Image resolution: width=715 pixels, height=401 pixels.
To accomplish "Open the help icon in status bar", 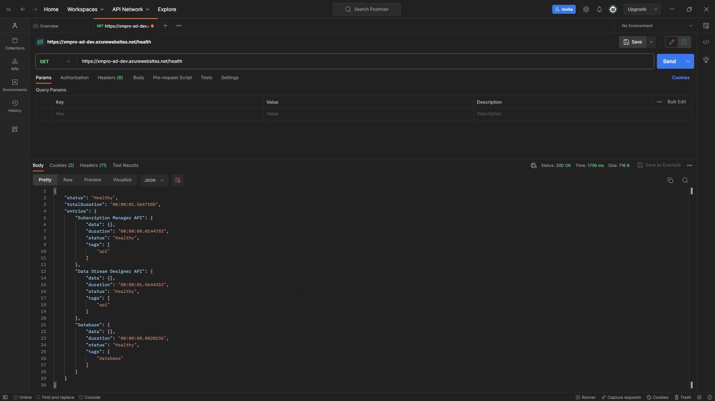I will point(710,397).
